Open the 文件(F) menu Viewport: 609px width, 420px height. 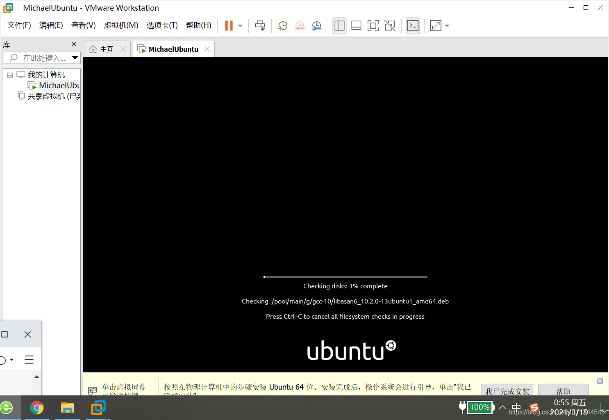click(x=19, y=25)
